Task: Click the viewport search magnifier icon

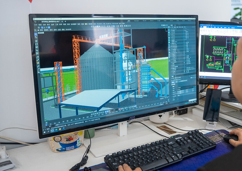Action: tap(35, 30)
